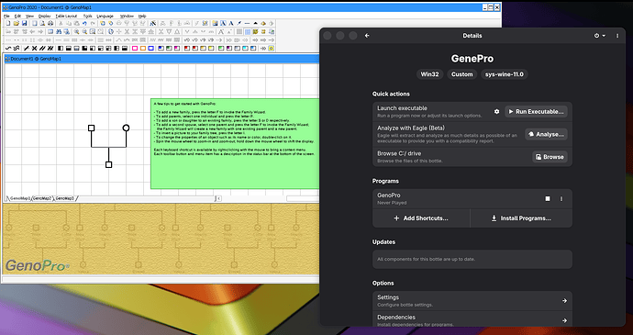Click the Zoom In magnifier icon
This screenshot has width=633, height=335.
77,31
